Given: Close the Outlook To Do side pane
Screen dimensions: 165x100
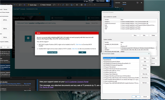Looking at the screenshot, I should [x=142, y=3].
